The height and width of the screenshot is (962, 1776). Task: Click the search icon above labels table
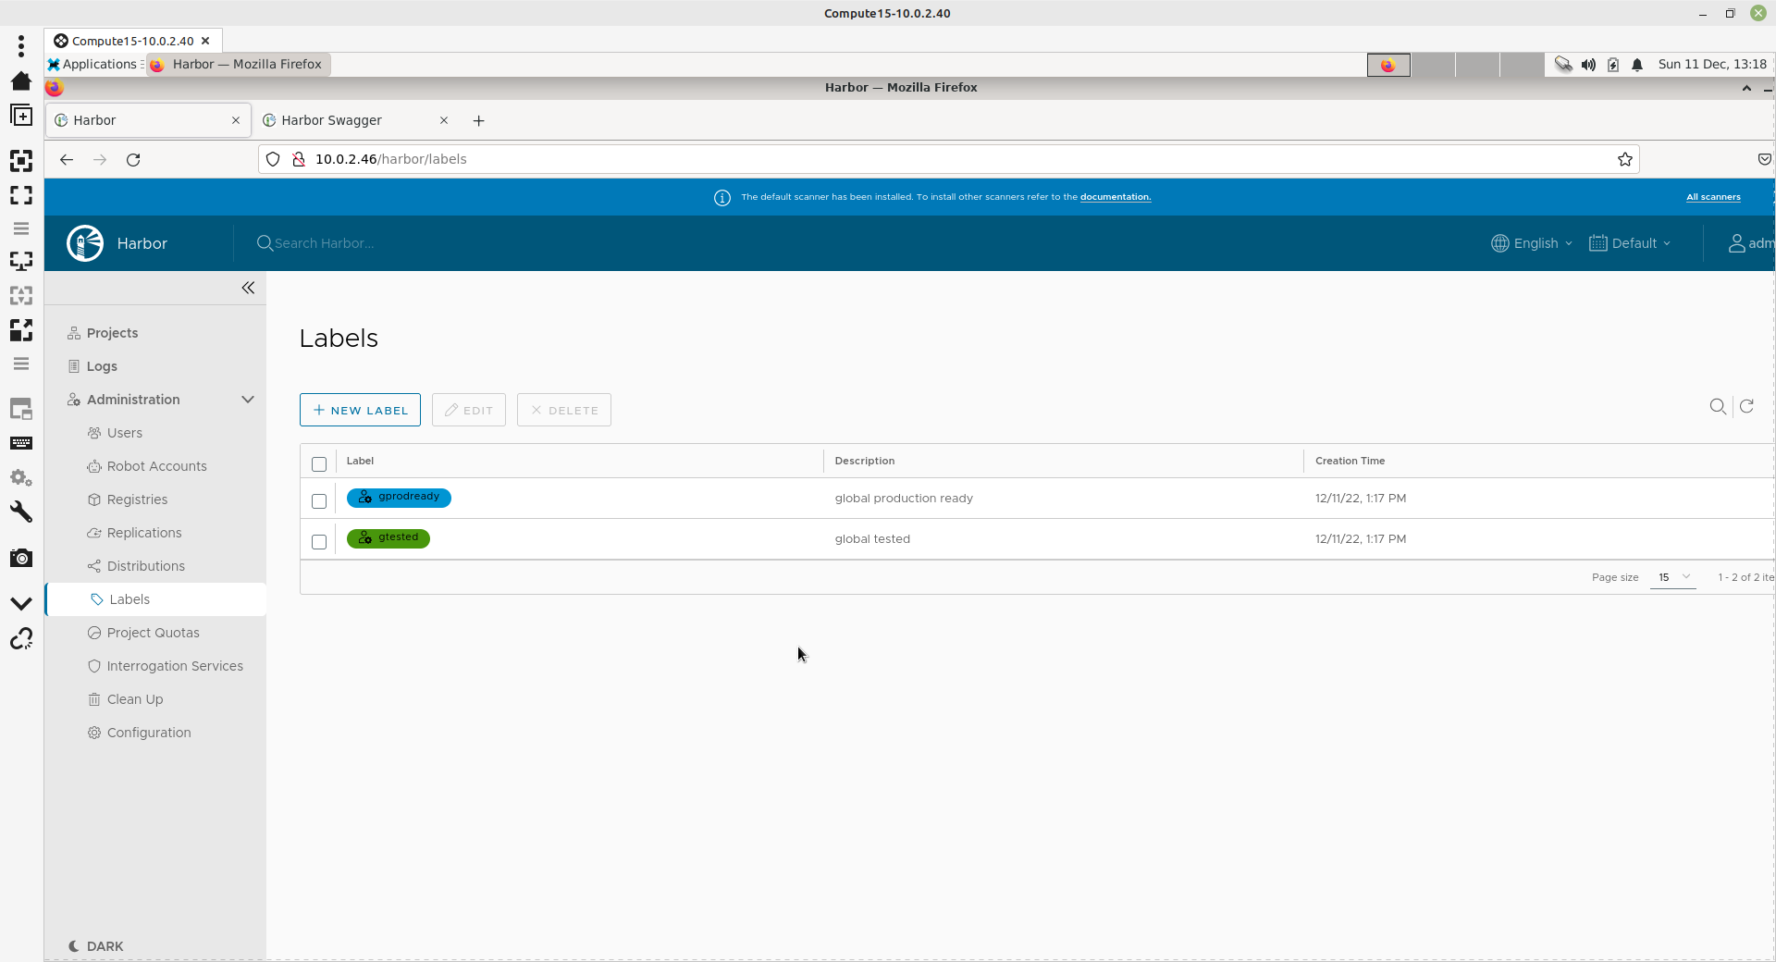point(1717,407)
